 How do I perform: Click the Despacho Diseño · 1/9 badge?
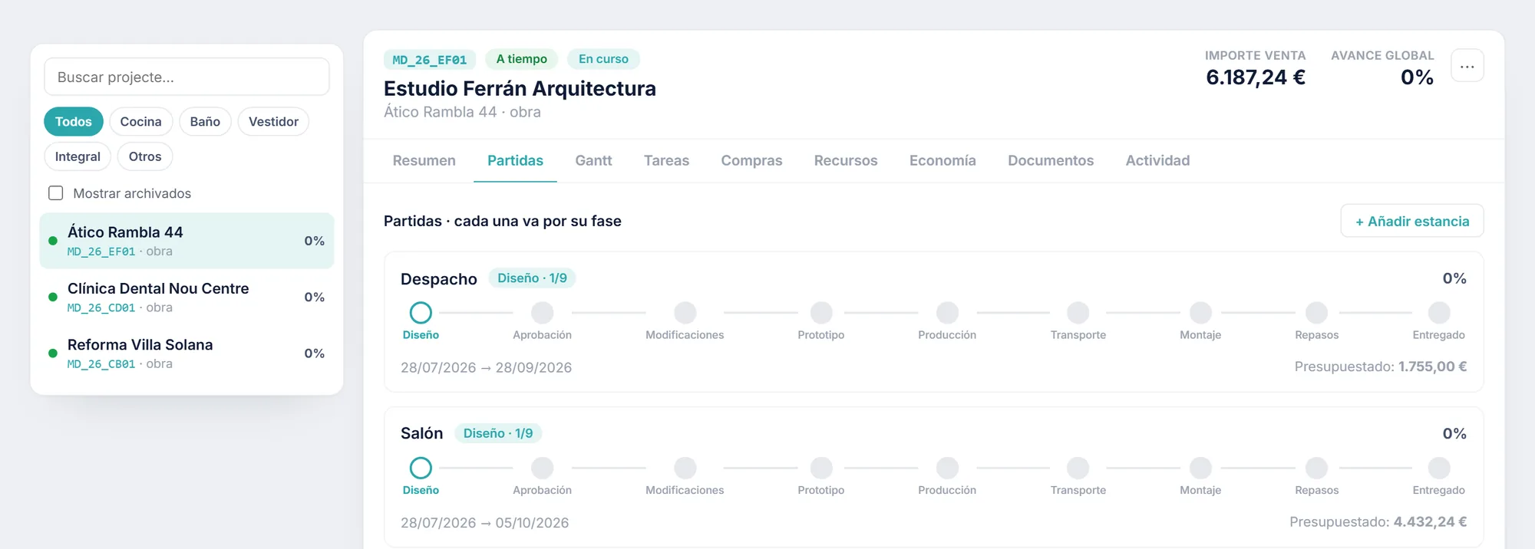[532, 278]
